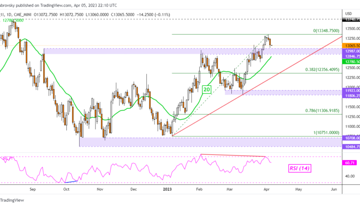Click the purple 11923.00 price tag
This screenshot has height=206, width=360.
(x=351, y=90)
